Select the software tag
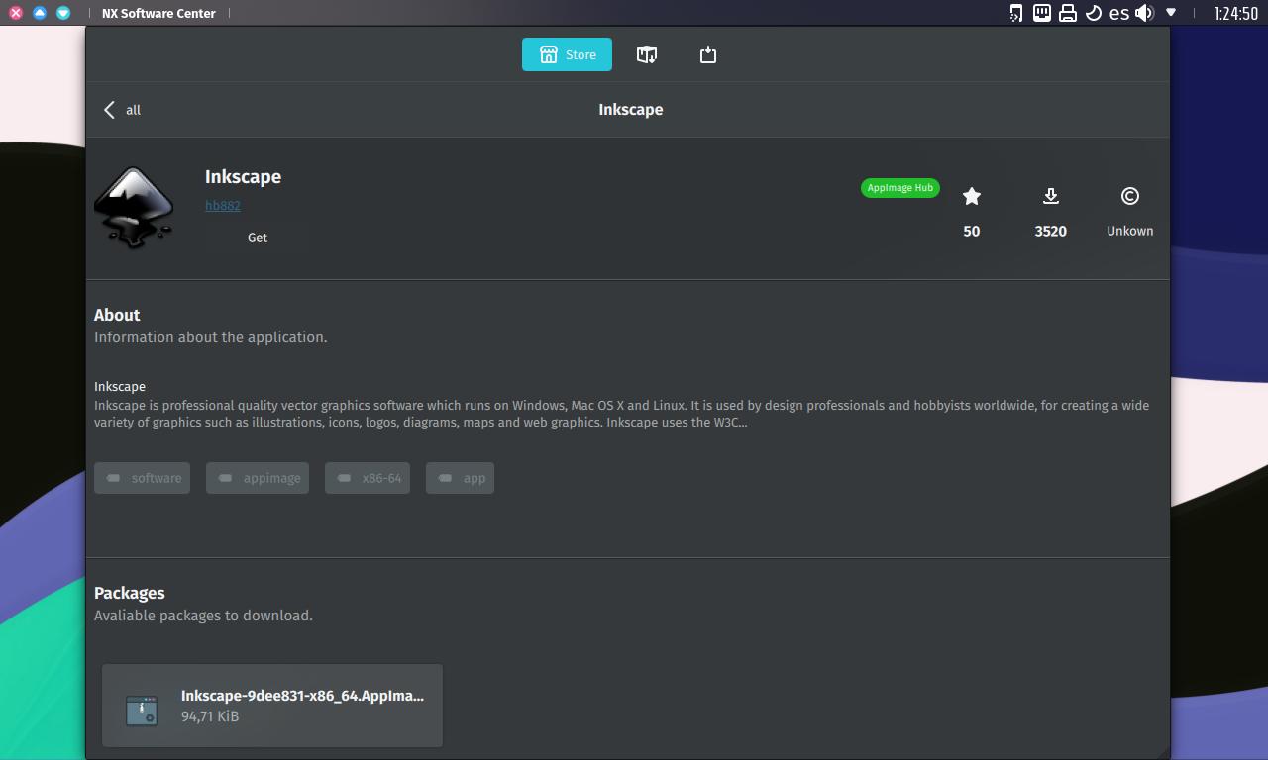Image resolution: width=1268 pixels, height=760 pixels. pos(143,478)
